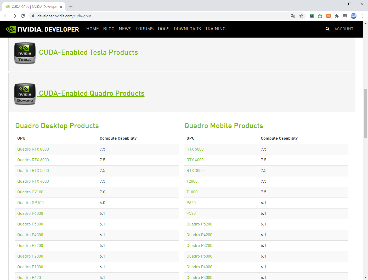Open the media control playlist icon
Viewport: 368px width, 280px height.
tap(345, 16)
